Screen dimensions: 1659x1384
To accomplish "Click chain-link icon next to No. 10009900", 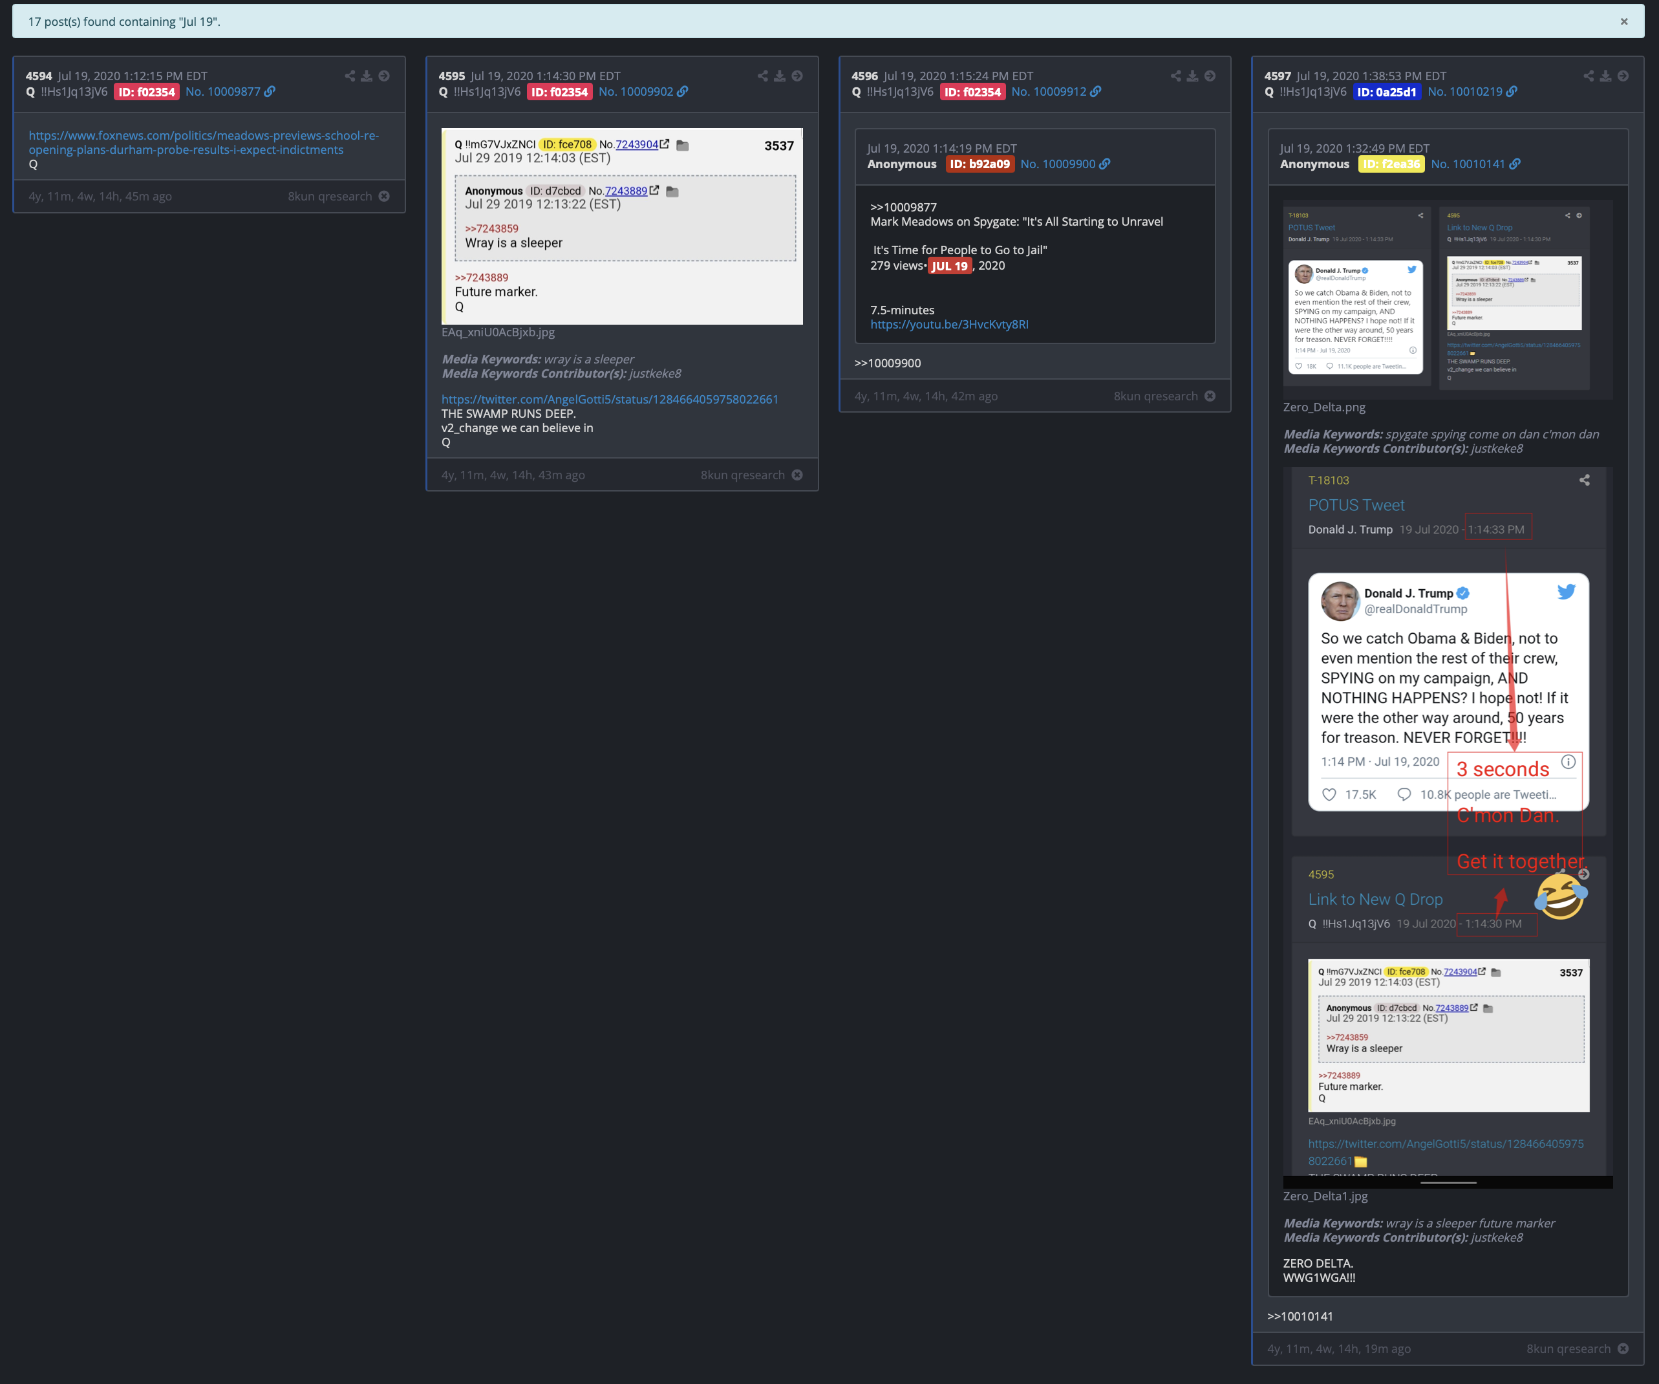I will (x=1104, y=164).
